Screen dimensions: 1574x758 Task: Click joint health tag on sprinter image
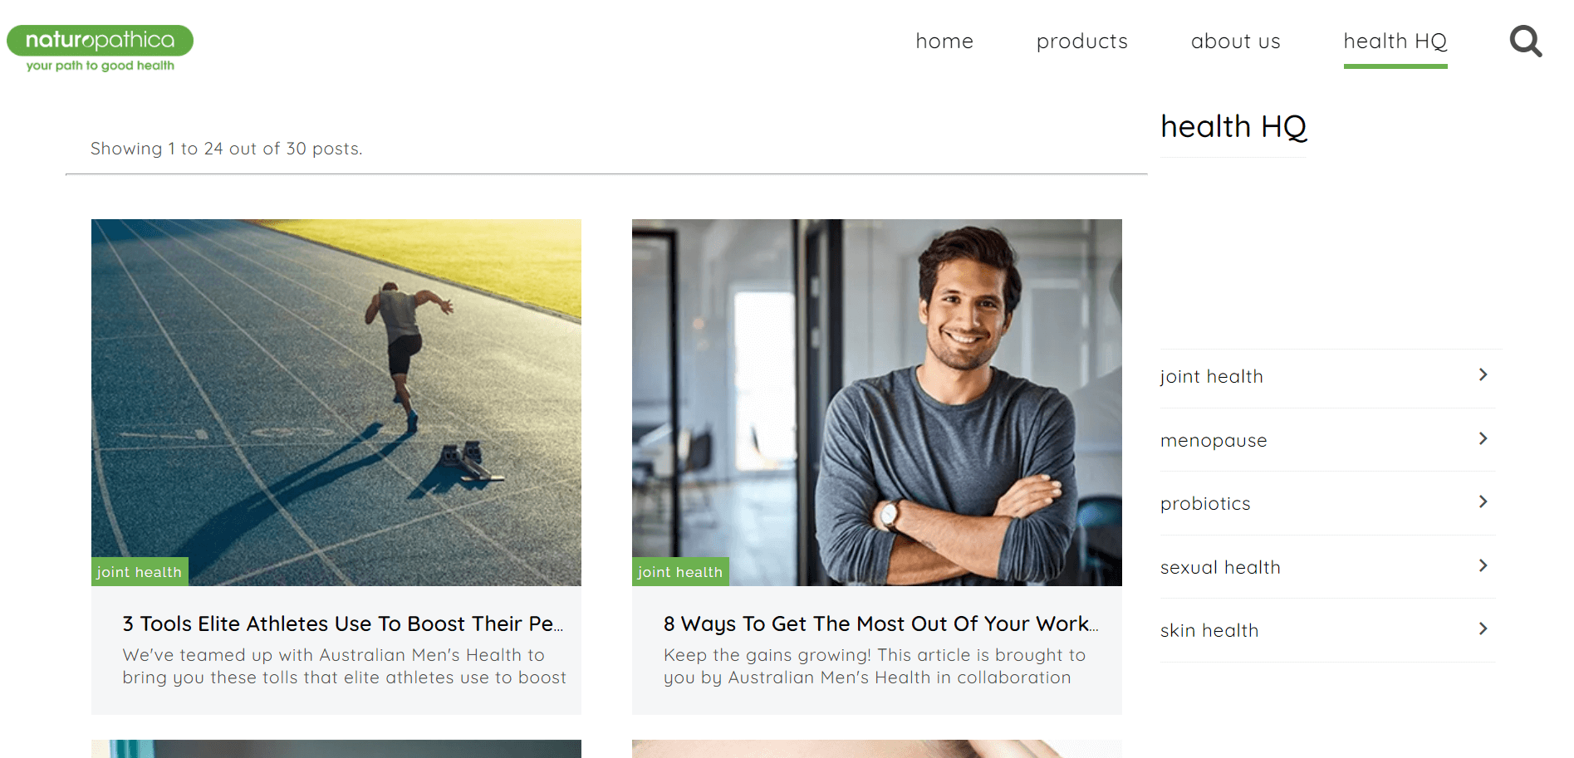pos(140,572)
